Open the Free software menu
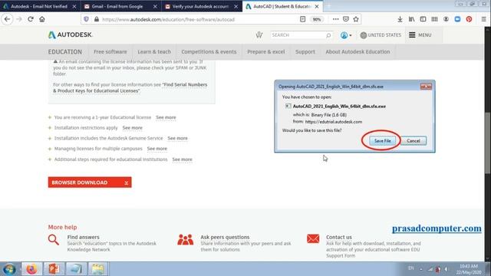The height and width of the screenshot is (276, 491). click(110, 51)
